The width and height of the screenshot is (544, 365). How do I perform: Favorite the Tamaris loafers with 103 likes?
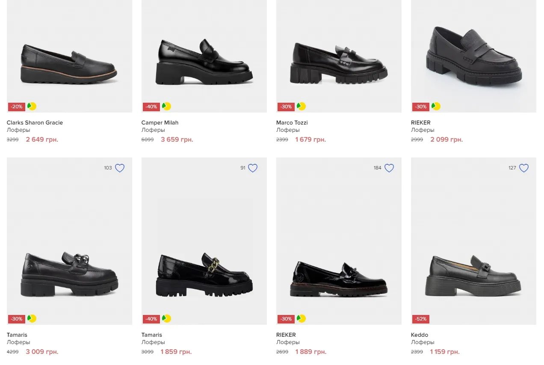tap(120, 168)
